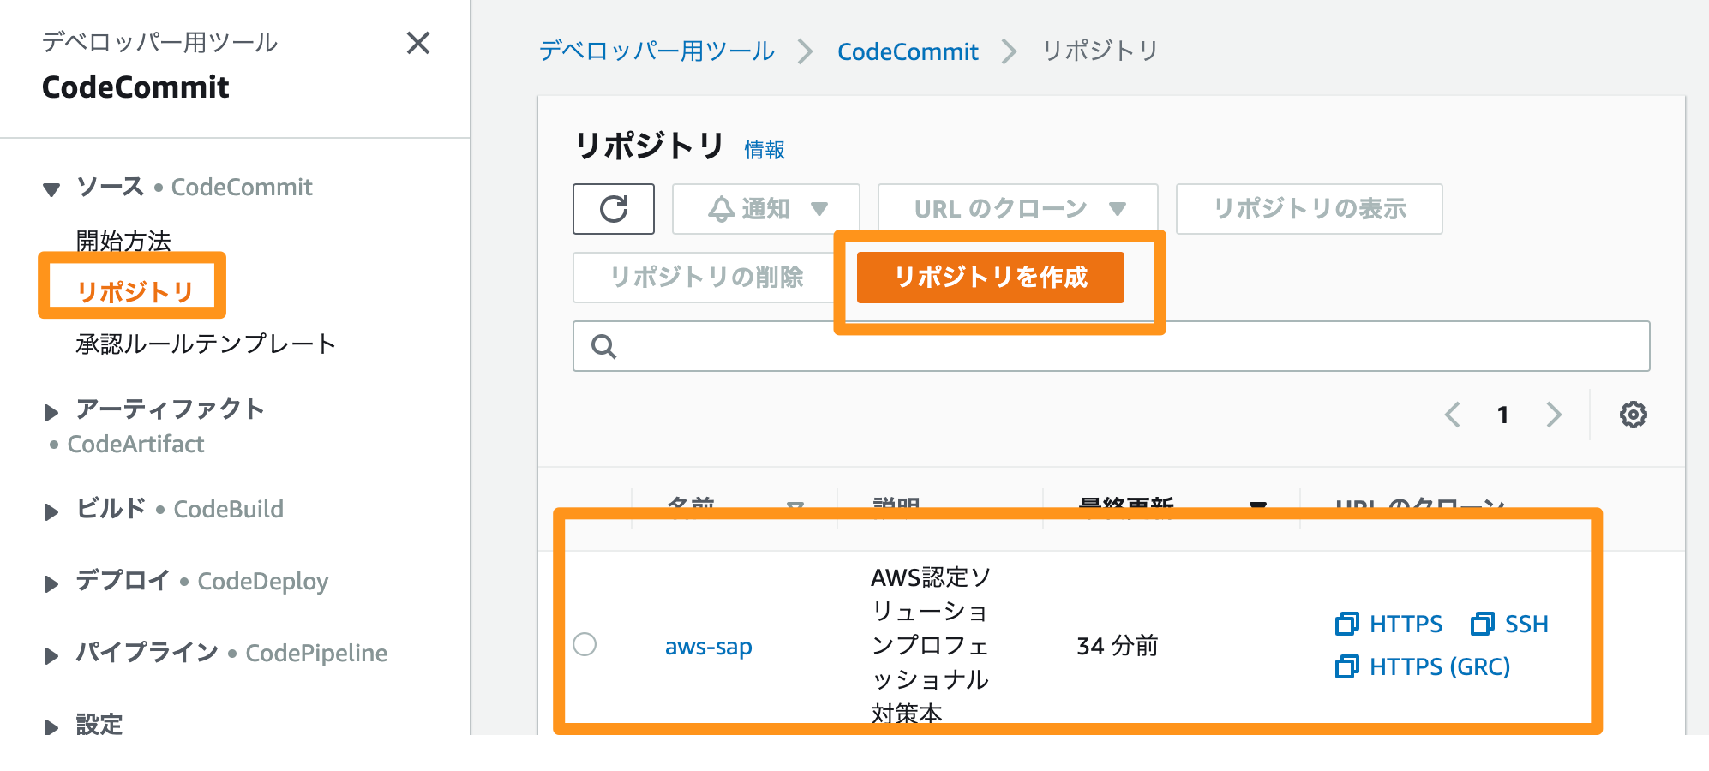Focus the repository search field
The height and width of the screenshot is (771, 1709).
click(1112, 346)
